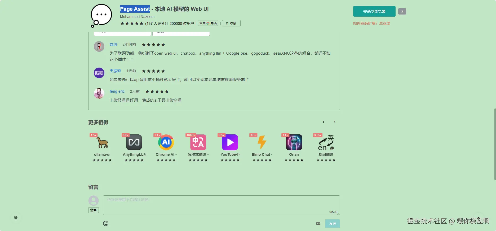The width and height of the screenshot is (496, 231).
Task: Click the favorite star button
Action: click(x=231, y=23)
